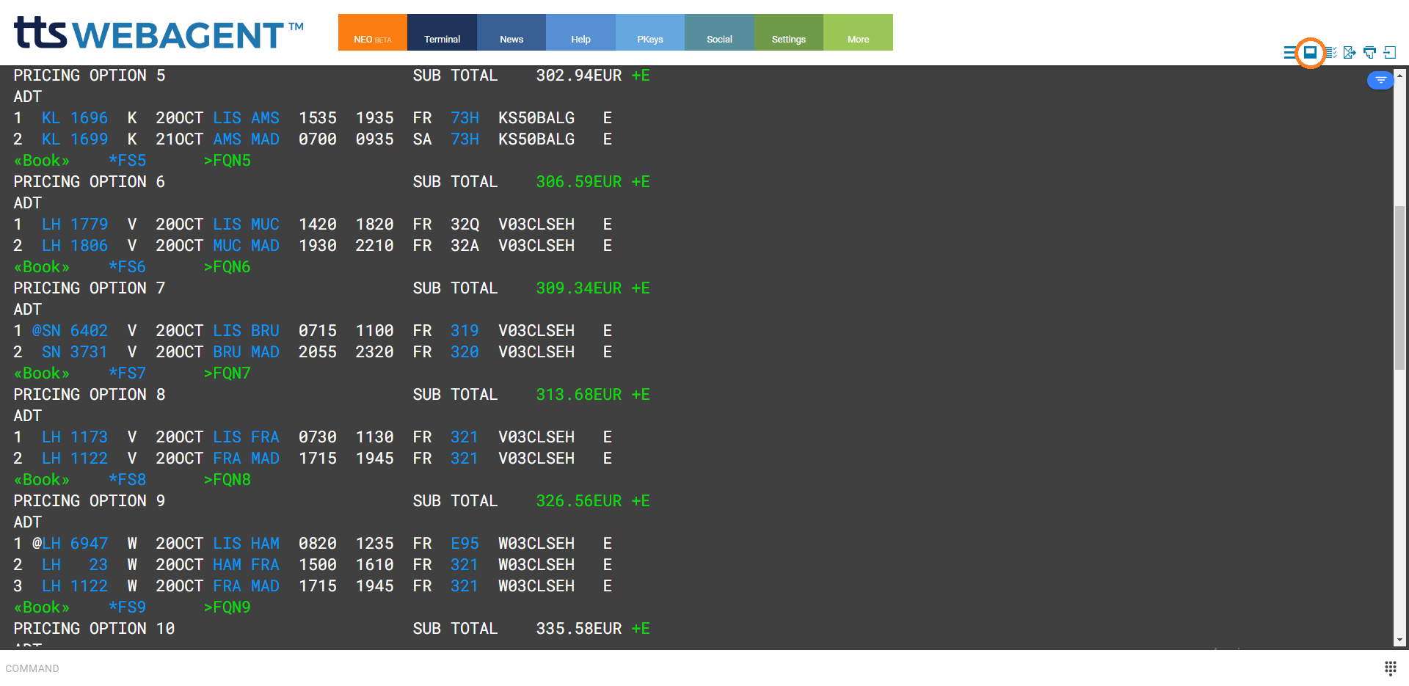Run the >FQN7 command link
1409x686 pixels.
(x=227, y=373)
